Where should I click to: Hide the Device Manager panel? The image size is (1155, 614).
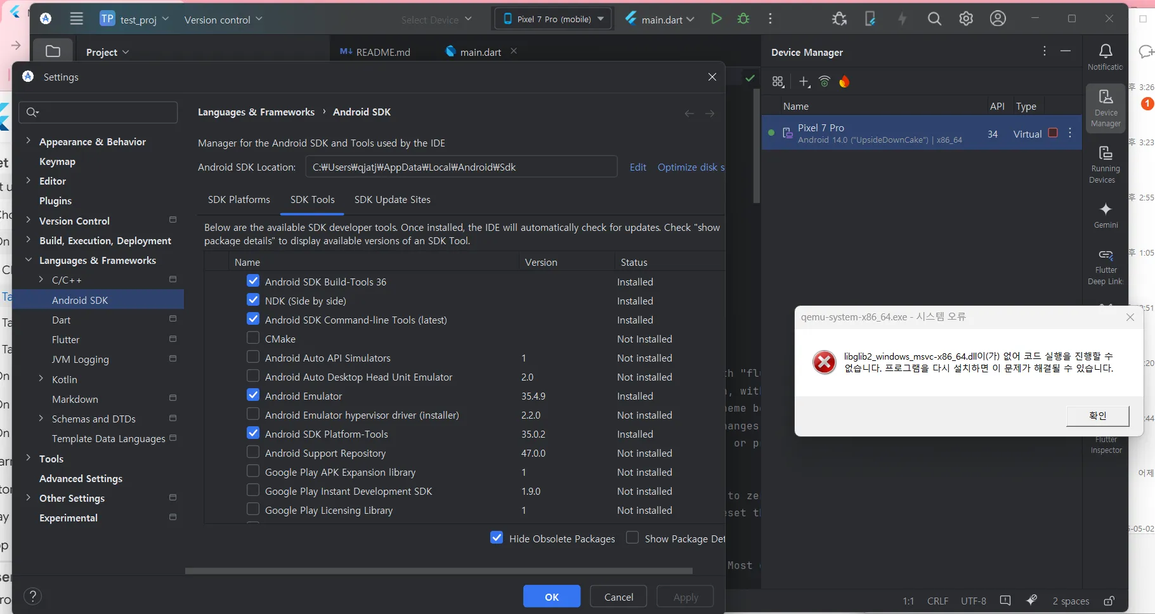1066,51
